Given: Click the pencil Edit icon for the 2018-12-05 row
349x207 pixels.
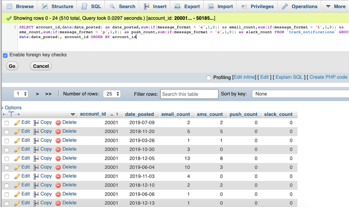Looking at the screenshot, I should (x=17, y=159).
